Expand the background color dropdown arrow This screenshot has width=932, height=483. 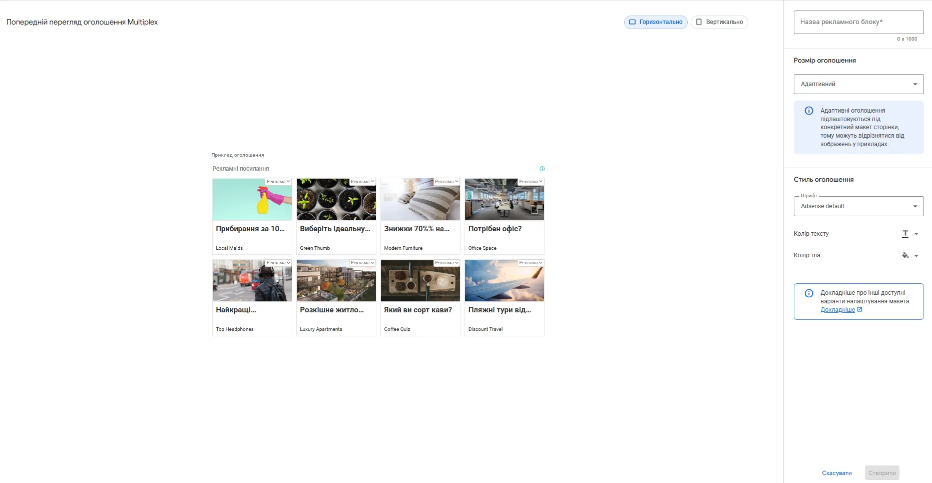tap(916, 256)
